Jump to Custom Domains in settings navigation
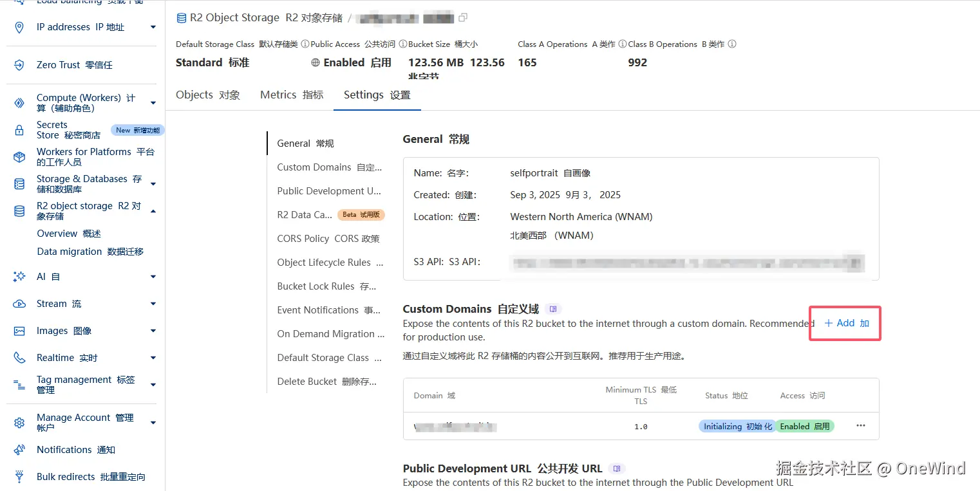 point(330,167)
